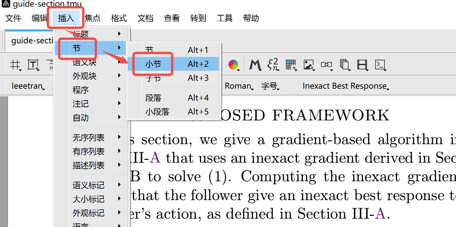
Task: Follow the purple A link after 'III-' on the second body line
Action: click(x=155, y=158)
